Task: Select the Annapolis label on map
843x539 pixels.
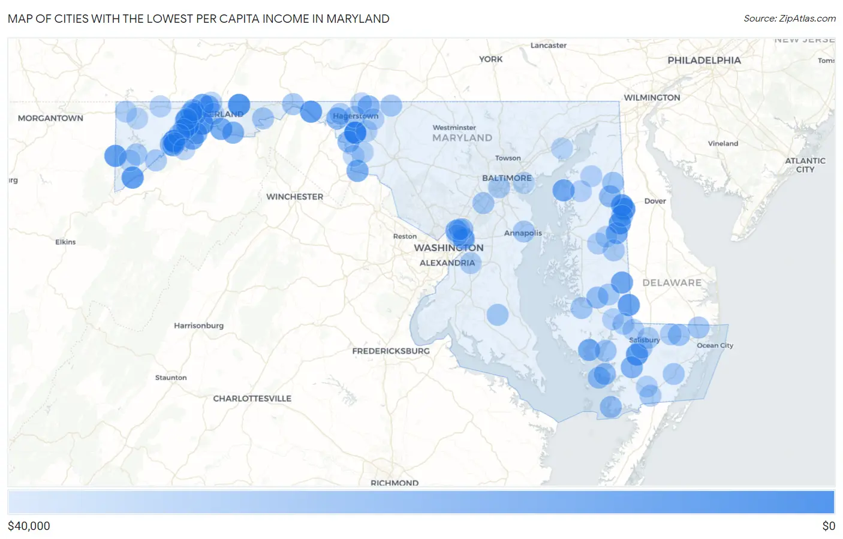Action: (x=523, y=233)
